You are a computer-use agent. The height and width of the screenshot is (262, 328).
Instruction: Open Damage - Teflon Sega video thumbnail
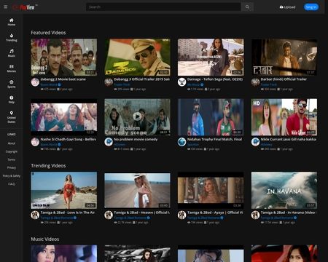211,57
